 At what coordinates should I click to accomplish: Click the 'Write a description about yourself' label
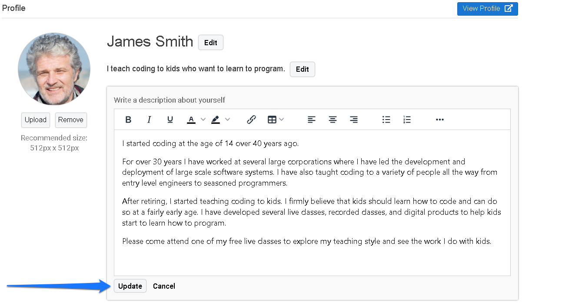coord(170,100)
